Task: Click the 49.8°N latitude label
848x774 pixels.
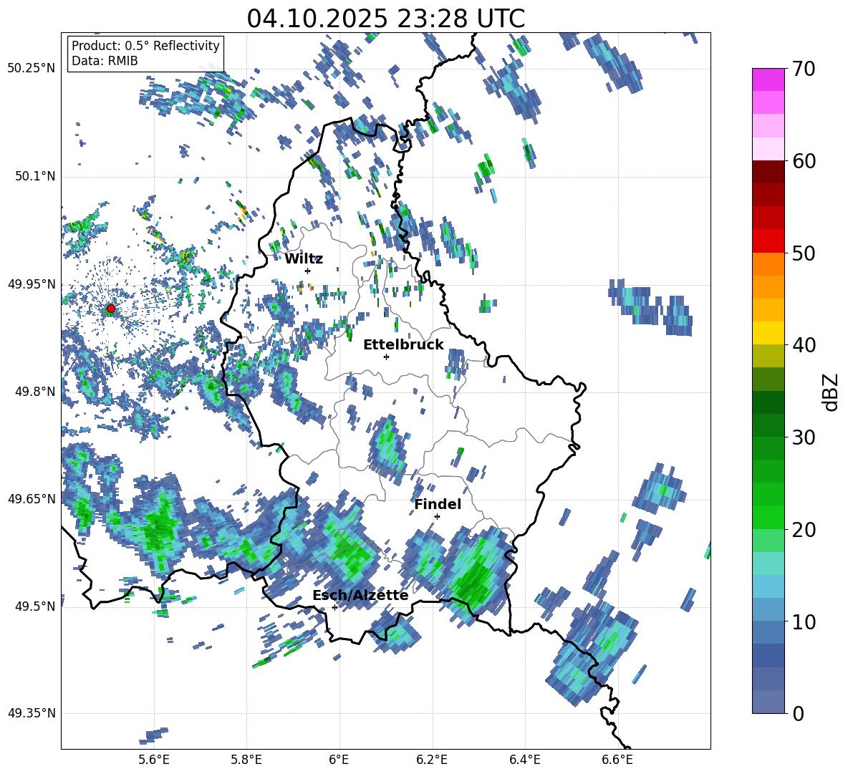Action: (34, 392)
